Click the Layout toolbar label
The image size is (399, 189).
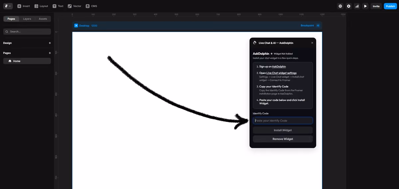[44, 6]
